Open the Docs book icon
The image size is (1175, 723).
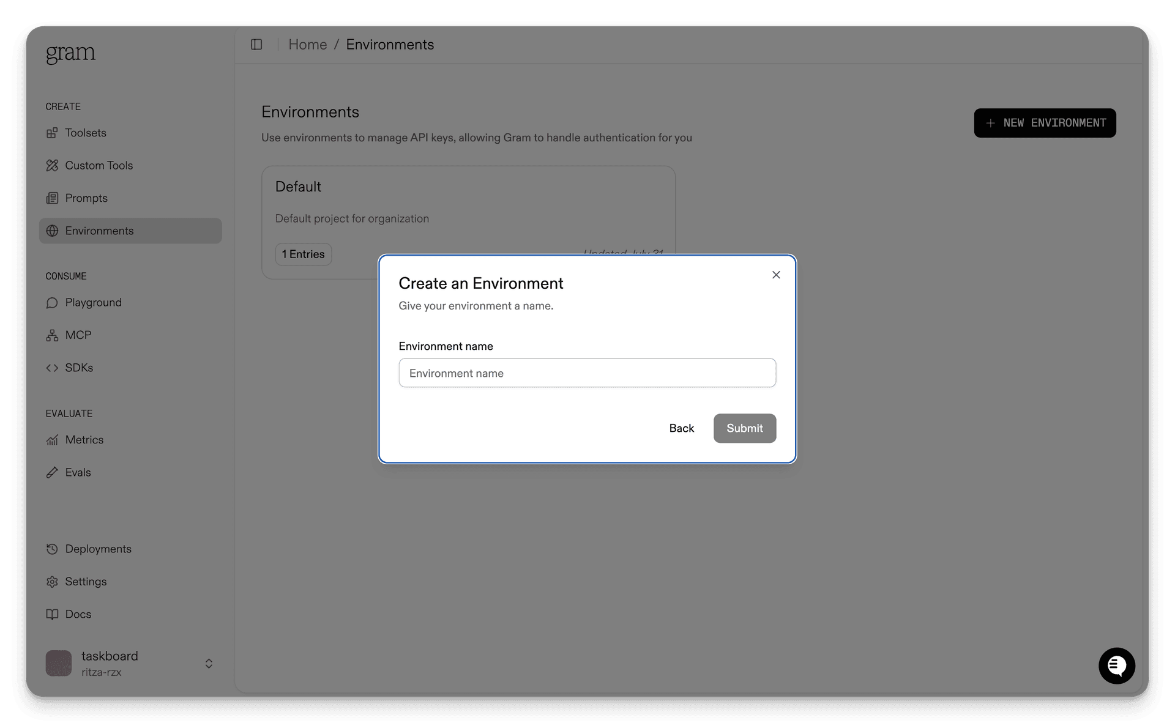53,614
